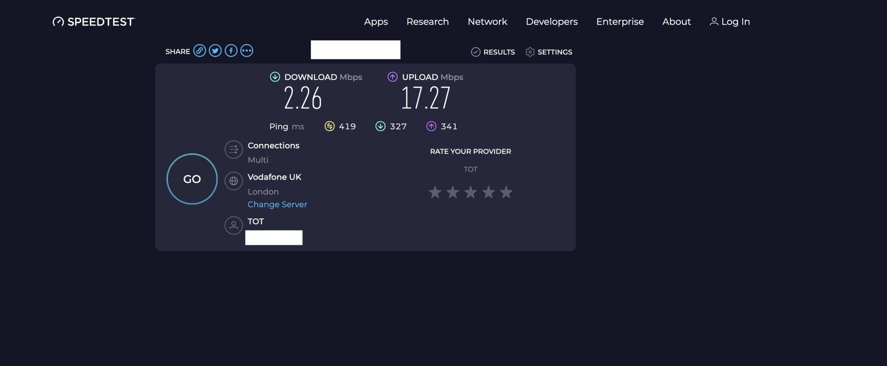Open the RESULTS page
This screenshot has width=887, height=366.
point(499,52)
